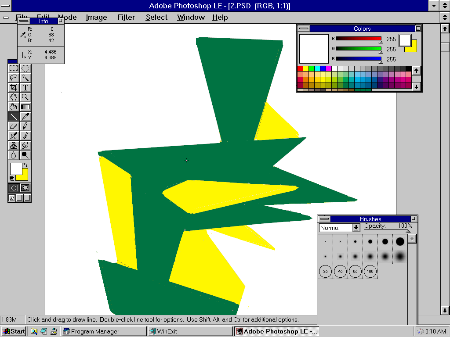Select the Paint Bucket tool
The height and width of the screenshot is (337, 450).
coord(14,107)
